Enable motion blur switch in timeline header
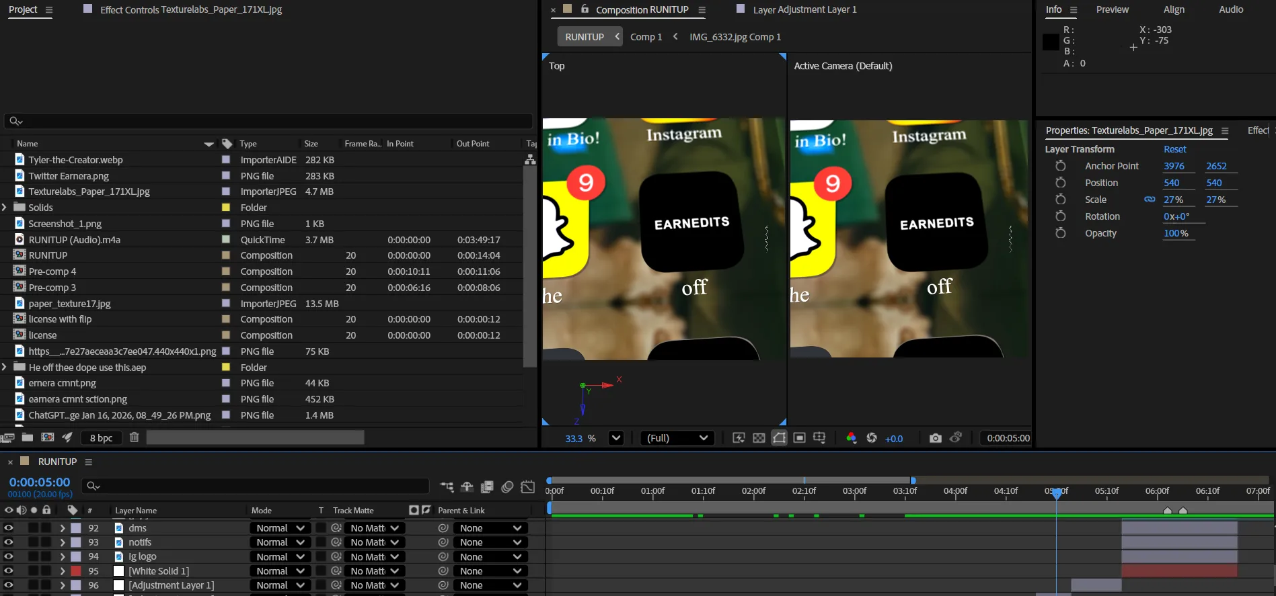This screenshot has width=1276, height=596. click(x=508, y=486)
